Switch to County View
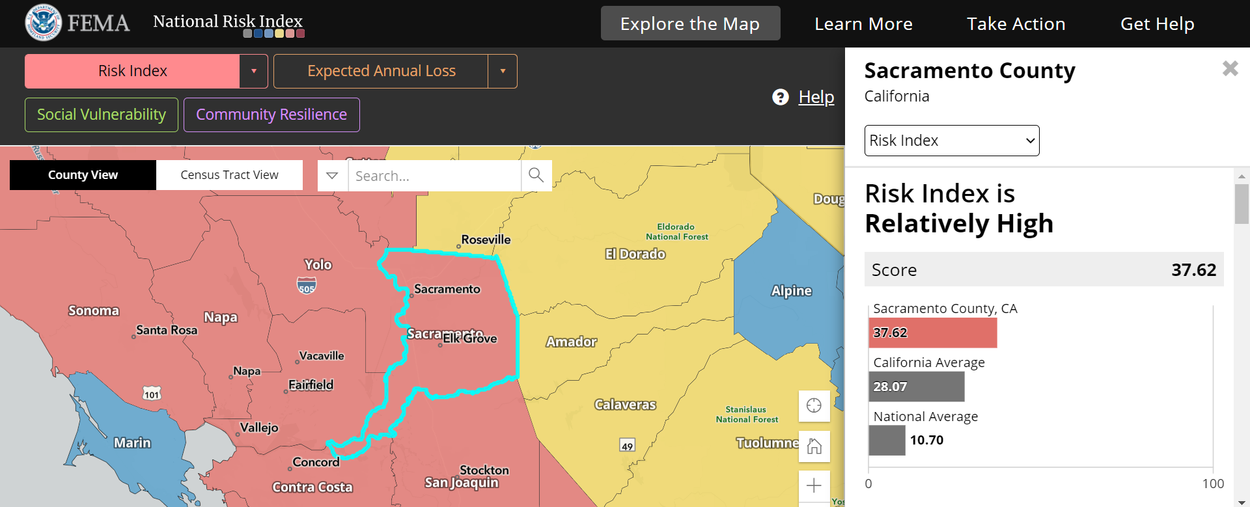 point(83,175)
